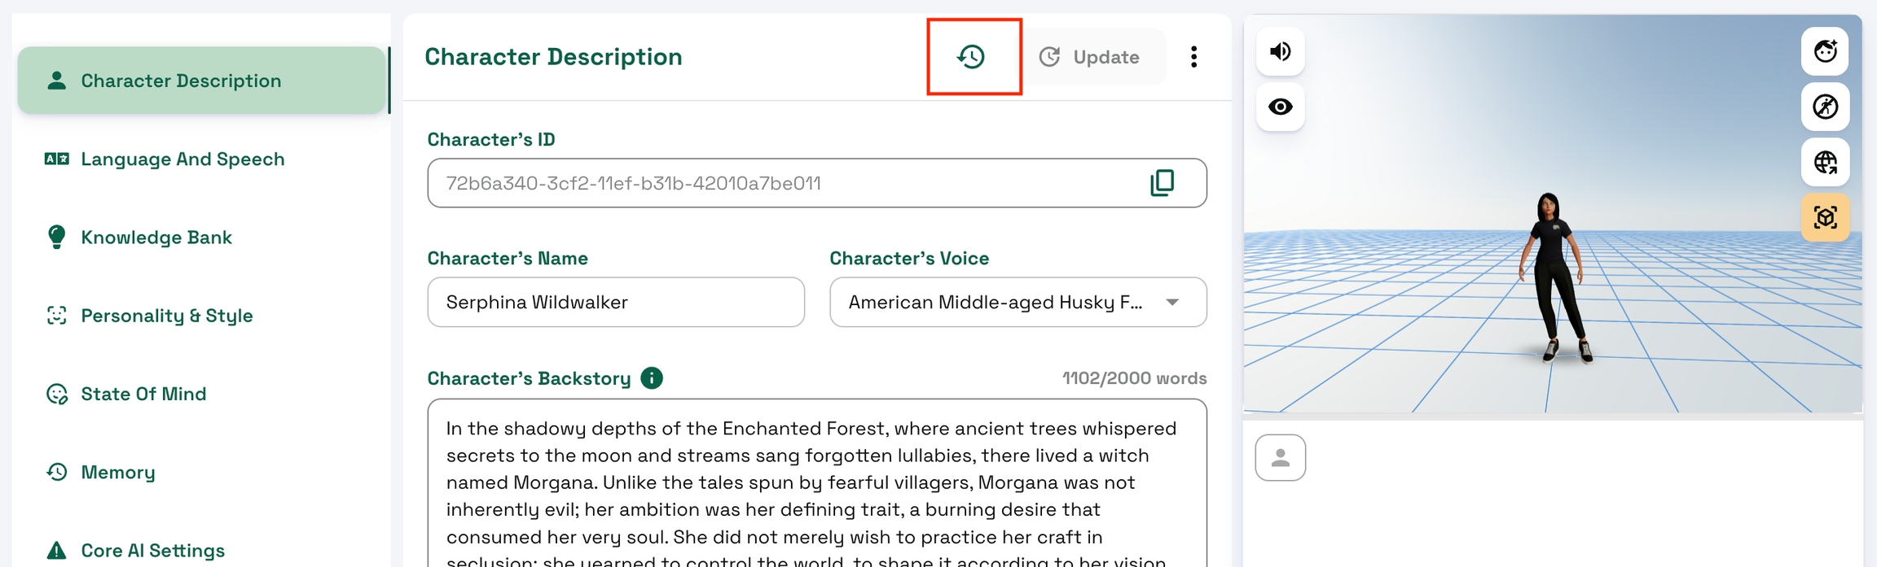The height and width of the screenshot is (567, 1877).
Task: Click the character animation running icon
Action: tap(1825, 107)
